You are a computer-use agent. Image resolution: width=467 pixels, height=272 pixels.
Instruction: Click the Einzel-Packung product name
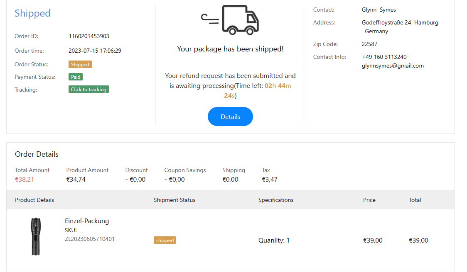(x=87, y=221)
